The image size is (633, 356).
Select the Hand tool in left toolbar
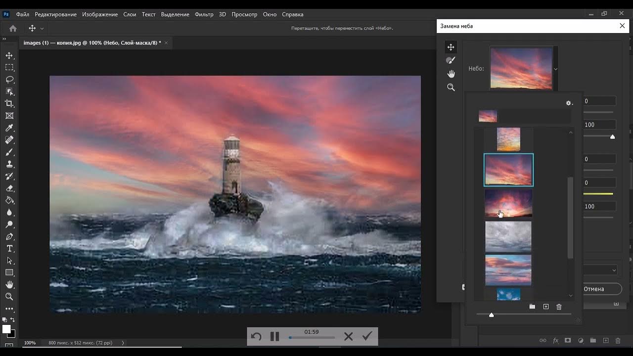click(9, 285)
